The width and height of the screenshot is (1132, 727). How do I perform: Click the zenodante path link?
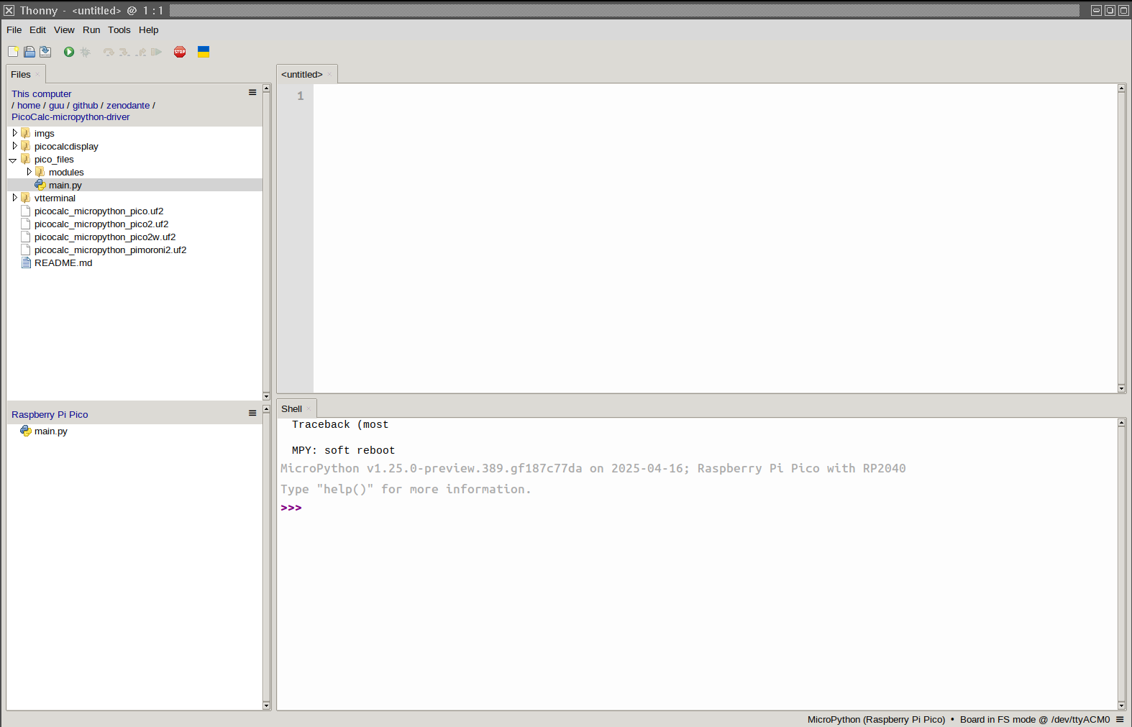(x=128, y=106)
